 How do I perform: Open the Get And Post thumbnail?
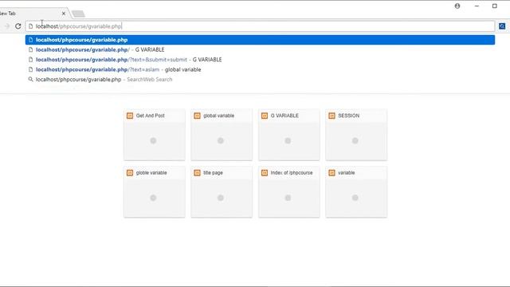click(154, 135)
